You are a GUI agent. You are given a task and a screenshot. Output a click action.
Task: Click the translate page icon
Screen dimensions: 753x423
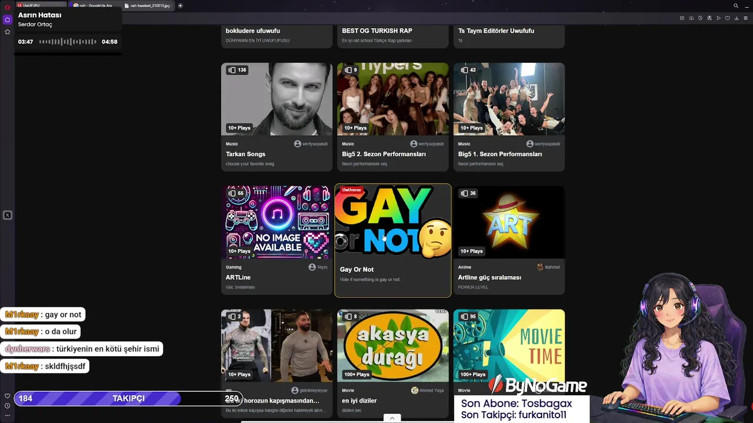click(709, 18)
